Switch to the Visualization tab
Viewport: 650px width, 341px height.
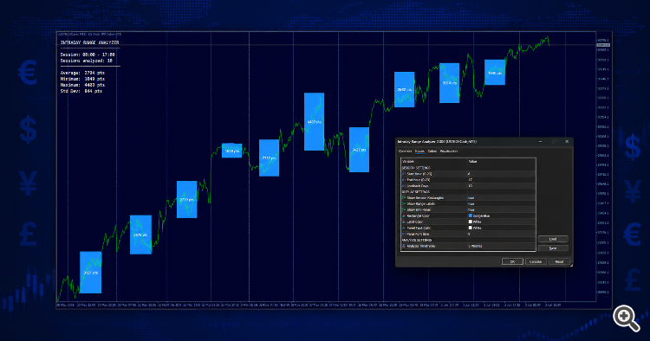point(449,151)
